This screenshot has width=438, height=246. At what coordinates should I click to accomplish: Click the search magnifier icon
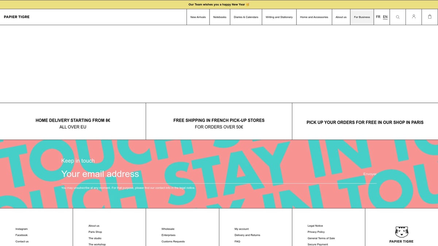coord(397,17)
